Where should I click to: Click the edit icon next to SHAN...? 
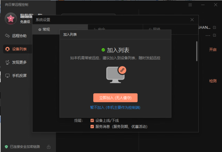(214, 27)
